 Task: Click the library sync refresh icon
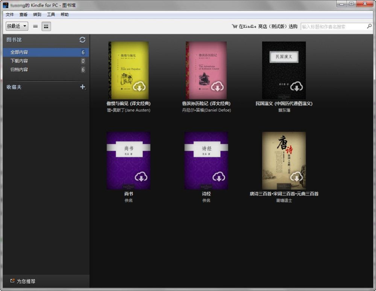pos(82,40)
